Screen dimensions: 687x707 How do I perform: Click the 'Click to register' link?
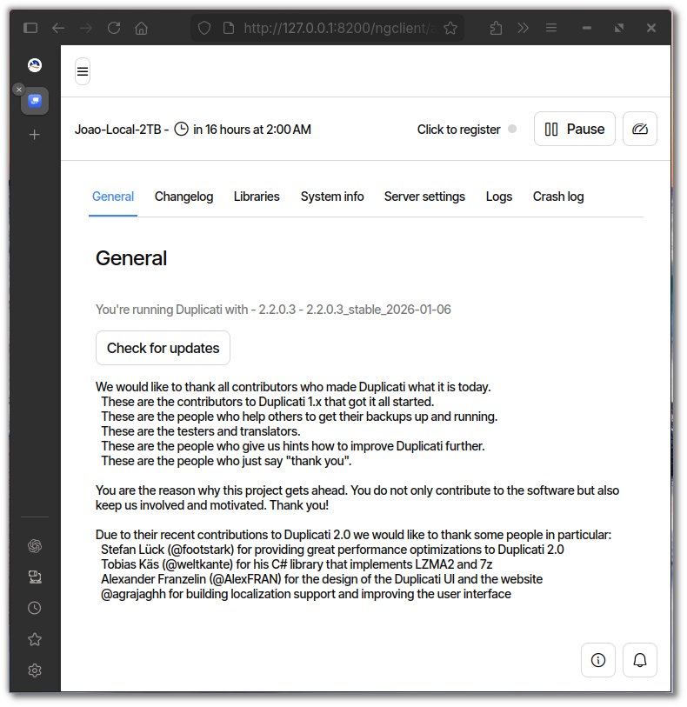(458, 130)
